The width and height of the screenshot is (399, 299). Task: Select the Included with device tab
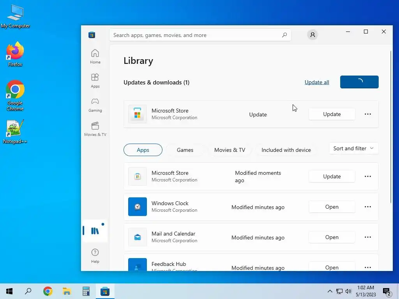point(286,150)
